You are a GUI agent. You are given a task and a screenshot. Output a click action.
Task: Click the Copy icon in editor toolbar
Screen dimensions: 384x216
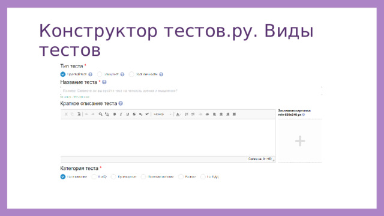(x=72, y=114)
